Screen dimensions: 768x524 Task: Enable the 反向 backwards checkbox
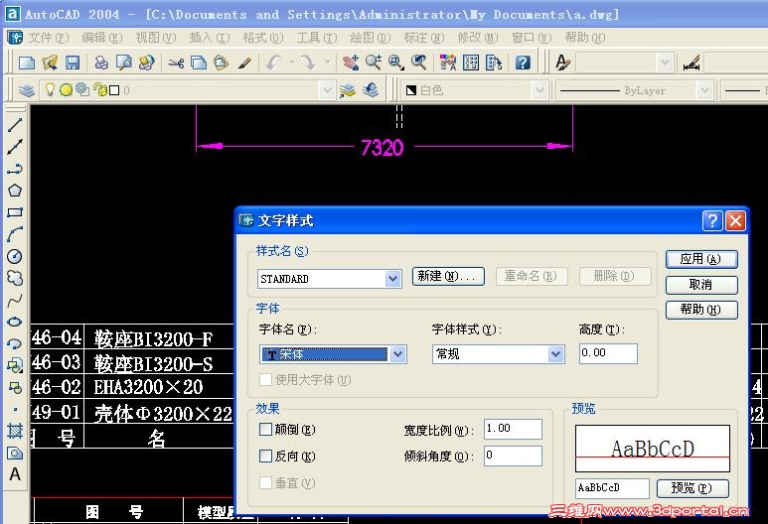(x=265, y=456)
